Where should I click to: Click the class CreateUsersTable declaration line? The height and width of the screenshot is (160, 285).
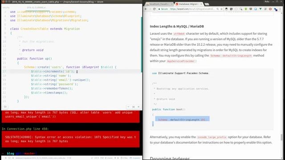[45, 28]
